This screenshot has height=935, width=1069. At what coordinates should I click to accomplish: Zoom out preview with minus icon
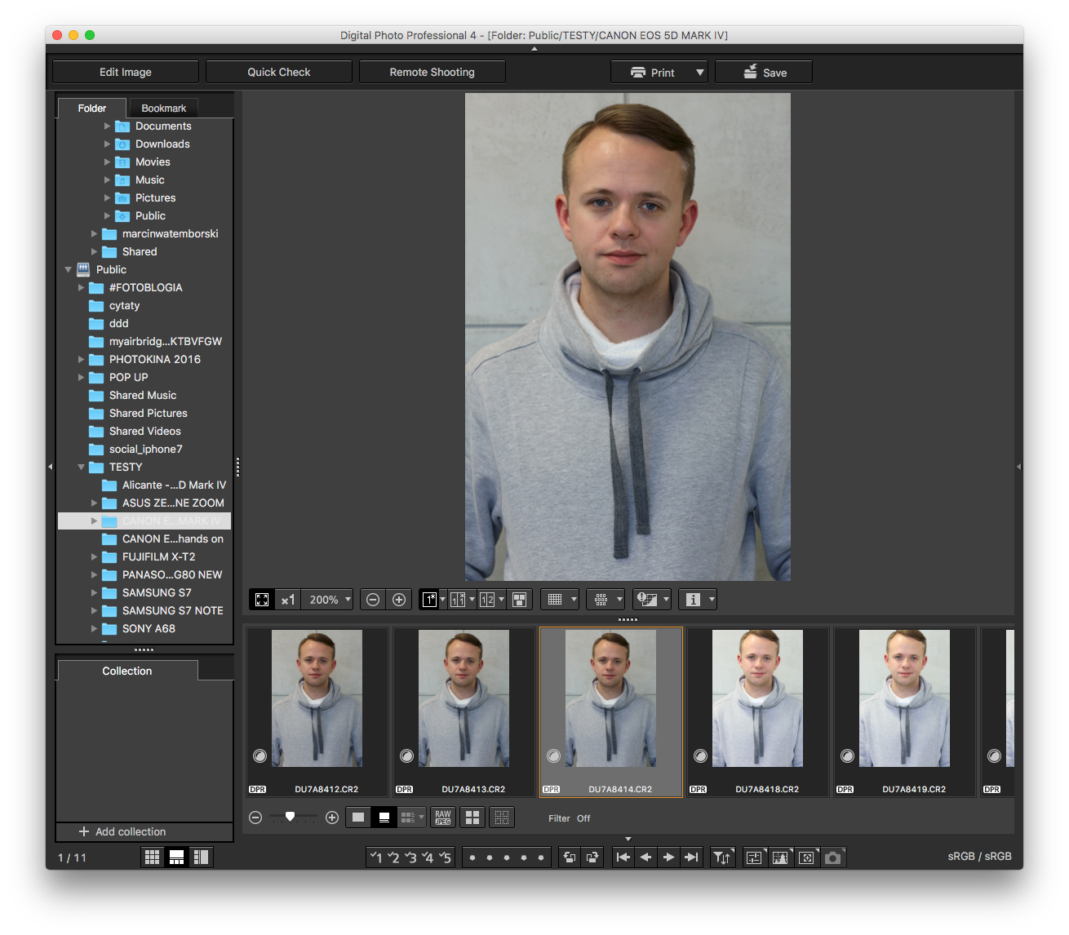click(373, 600)
